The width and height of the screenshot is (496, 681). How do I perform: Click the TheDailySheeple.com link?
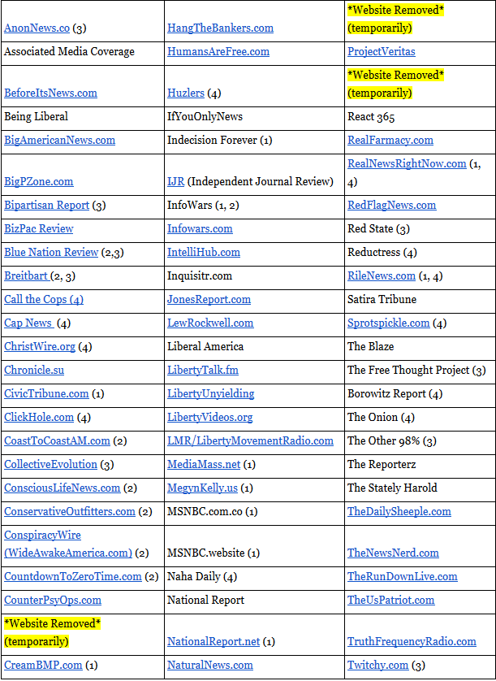[399, 512]
